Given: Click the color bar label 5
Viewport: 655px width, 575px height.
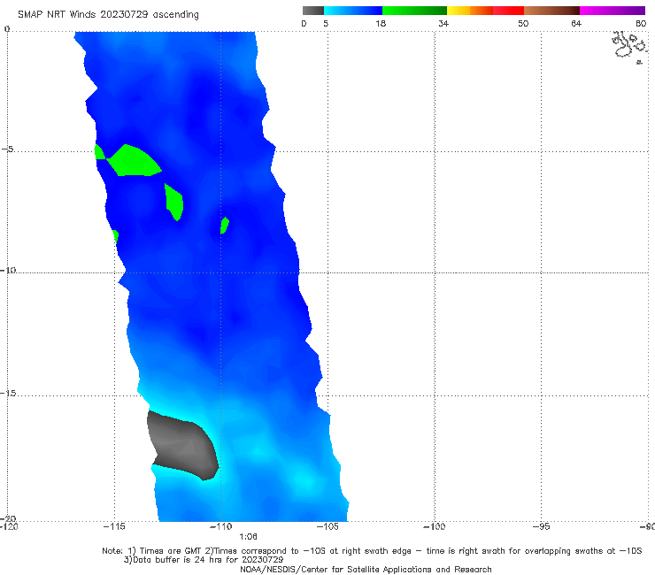Looking at the screenshot, I should point(326,23).
